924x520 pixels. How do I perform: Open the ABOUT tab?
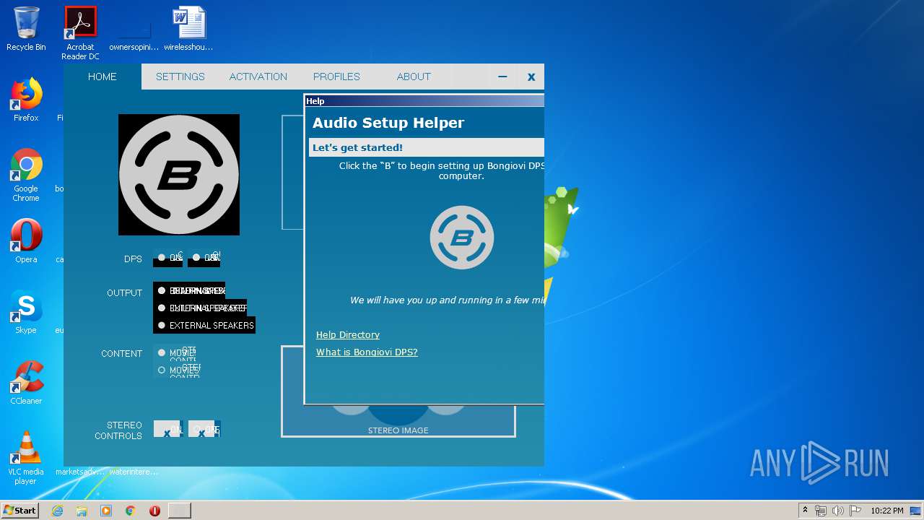(x=414, y=77)
